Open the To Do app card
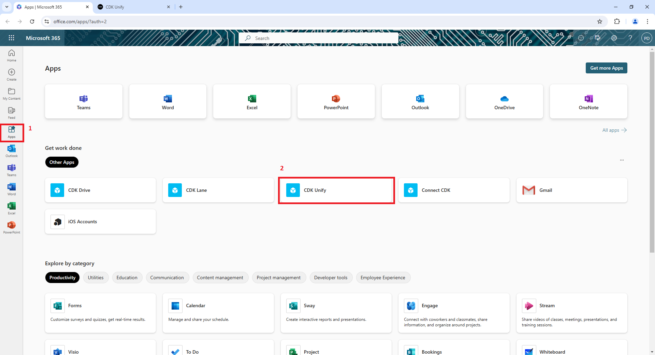655x355 pixels. 218,347
